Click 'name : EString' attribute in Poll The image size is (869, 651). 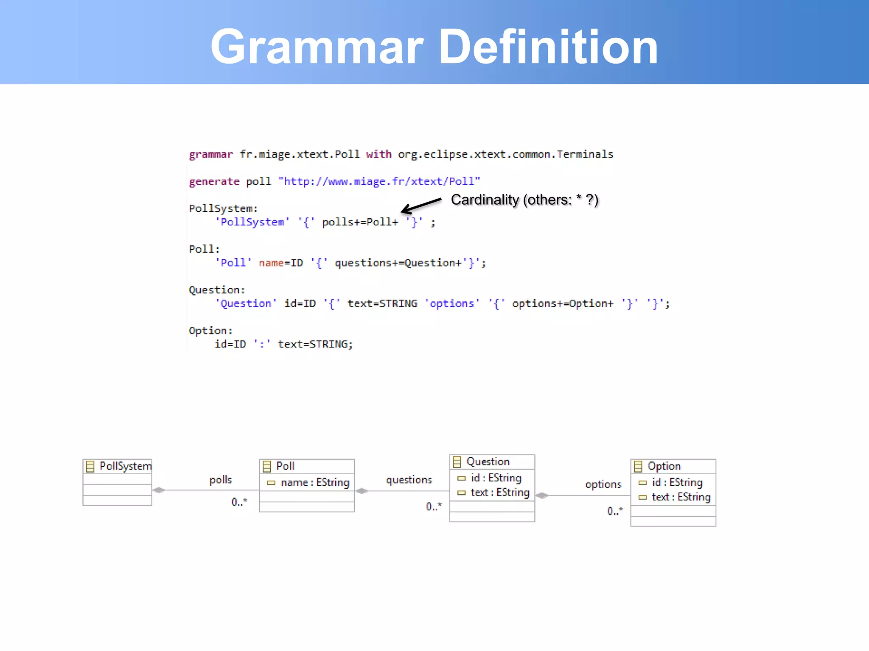[x=315, y=483]
